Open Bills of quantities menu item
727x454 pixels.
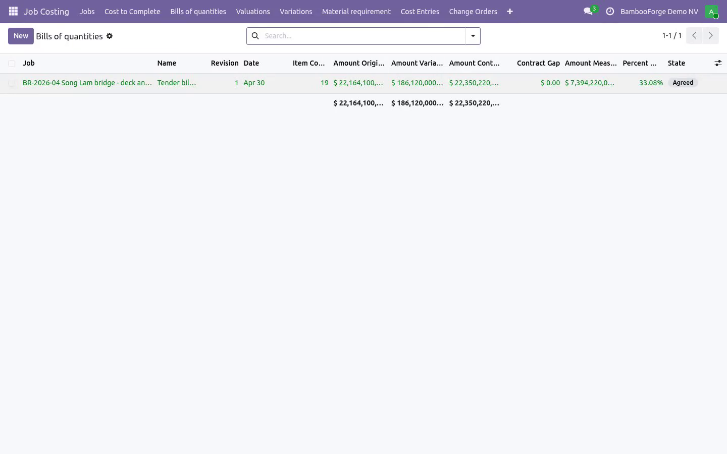pyautogui.click(x=198, y=11)
